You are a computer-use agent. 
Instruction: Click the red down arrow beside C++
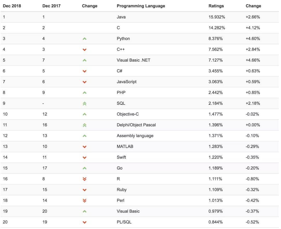click(85, 50)
